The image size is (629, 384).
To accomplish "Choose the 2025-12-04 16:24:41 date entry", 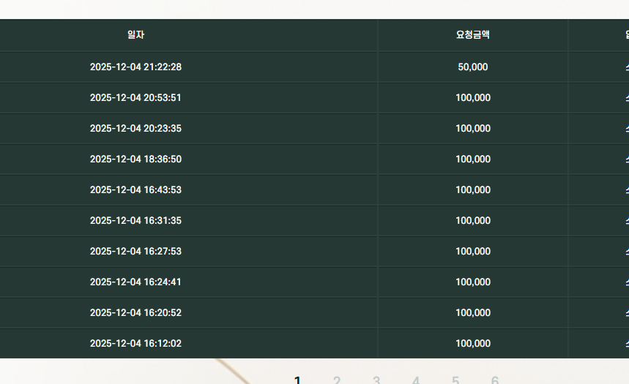I will [135, 282].
